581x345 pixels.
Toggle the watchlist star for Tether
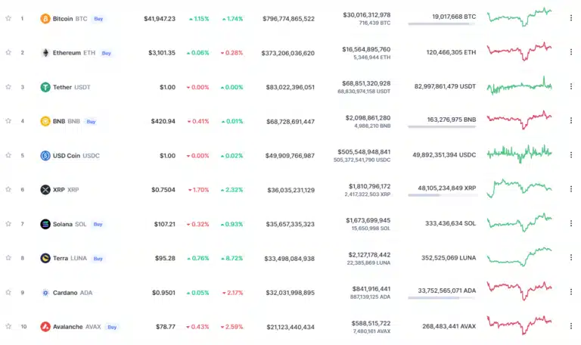(8, 87)
